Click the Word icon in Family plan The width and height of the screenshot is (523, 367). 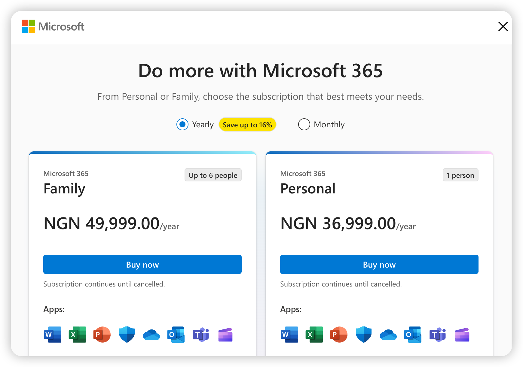pos(53,335)
